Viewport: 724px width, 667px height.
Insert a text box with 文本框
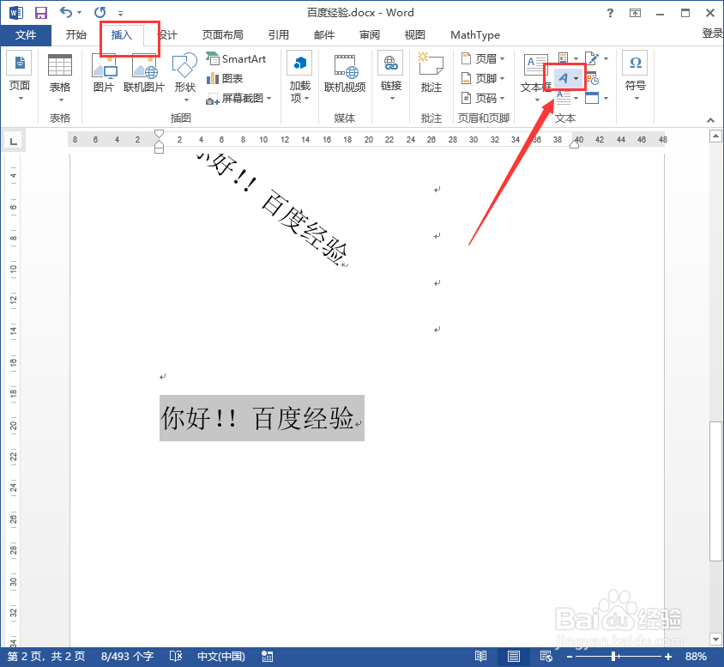pyautogui.click(x=535, y=77)
